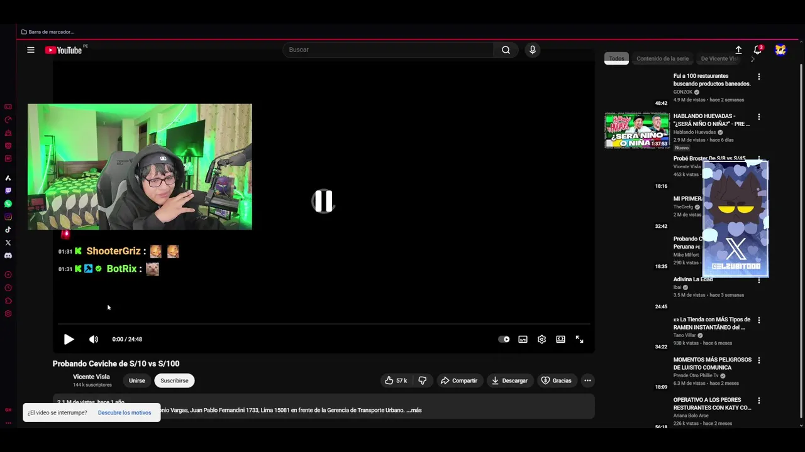805x452 pixels.
Task: Open Fui a 100 restaurantes video title
Action: (x=712, y=80)
